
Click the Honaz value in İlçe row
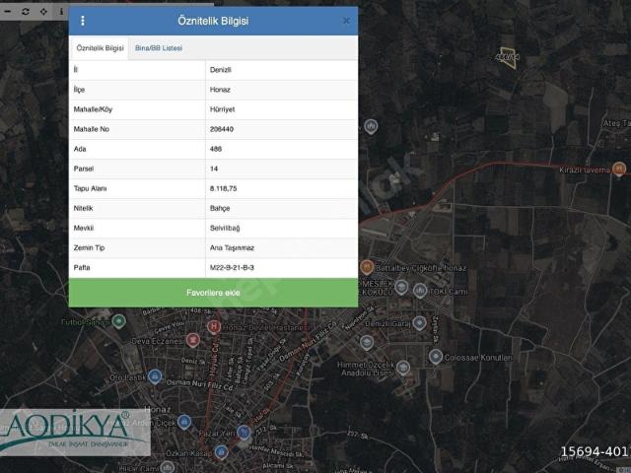tap(220, 90)
